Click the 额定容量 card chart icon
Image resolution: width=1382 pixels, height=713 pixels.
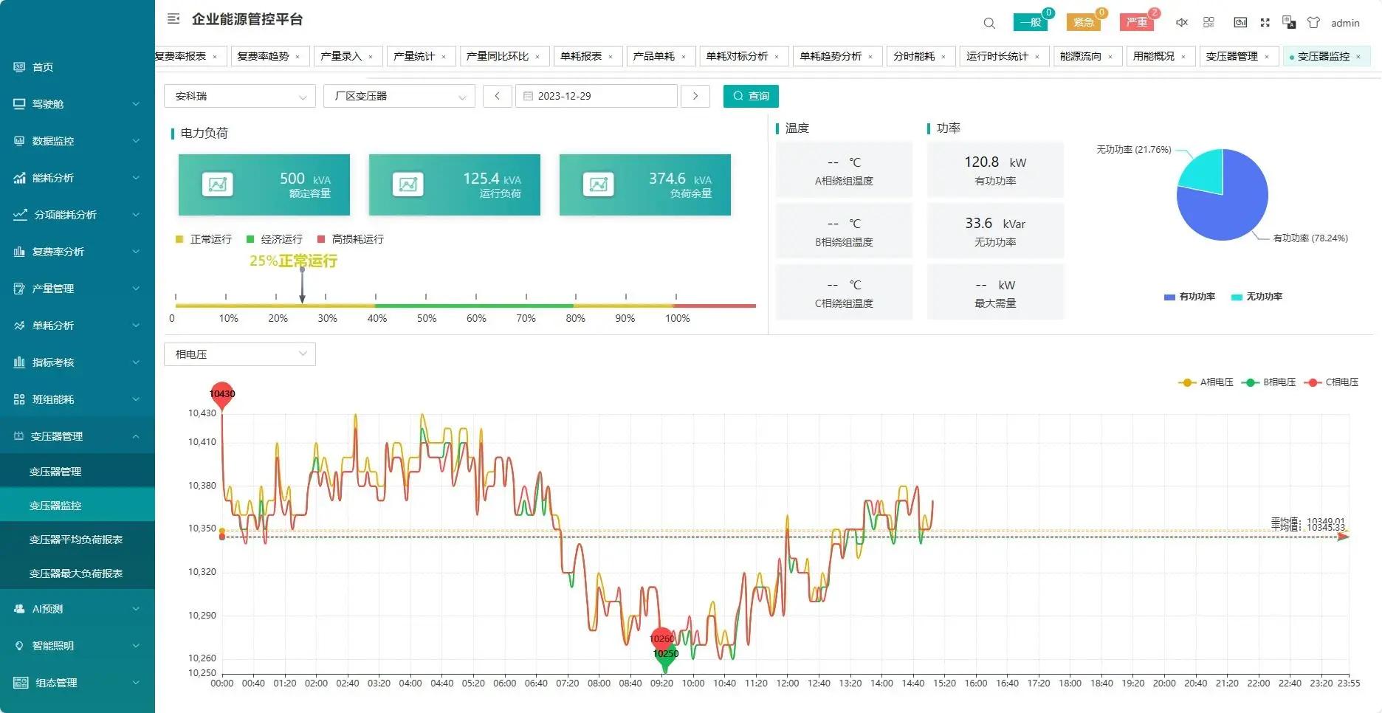[x=218, y=185]
